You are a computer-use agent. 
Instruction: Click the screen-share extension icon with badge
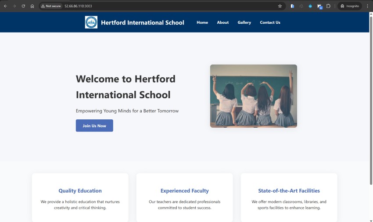click(319, 7)
